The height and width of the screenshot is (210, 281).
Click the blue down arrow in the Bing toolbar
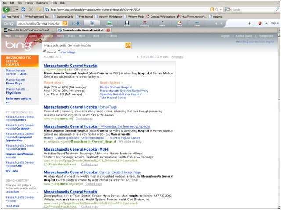[78, 23]
